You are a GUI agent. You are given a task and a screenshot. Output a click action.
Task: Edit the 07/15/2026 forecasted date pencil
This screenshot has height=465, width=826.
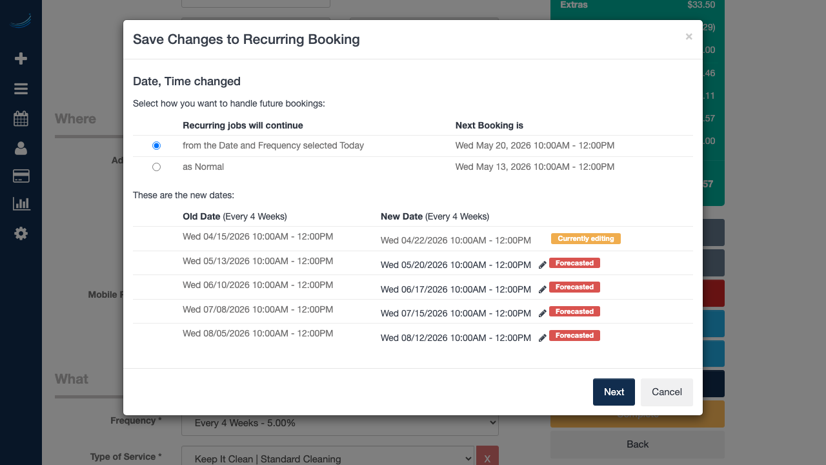pyautogui.click(x=543, y=313)
